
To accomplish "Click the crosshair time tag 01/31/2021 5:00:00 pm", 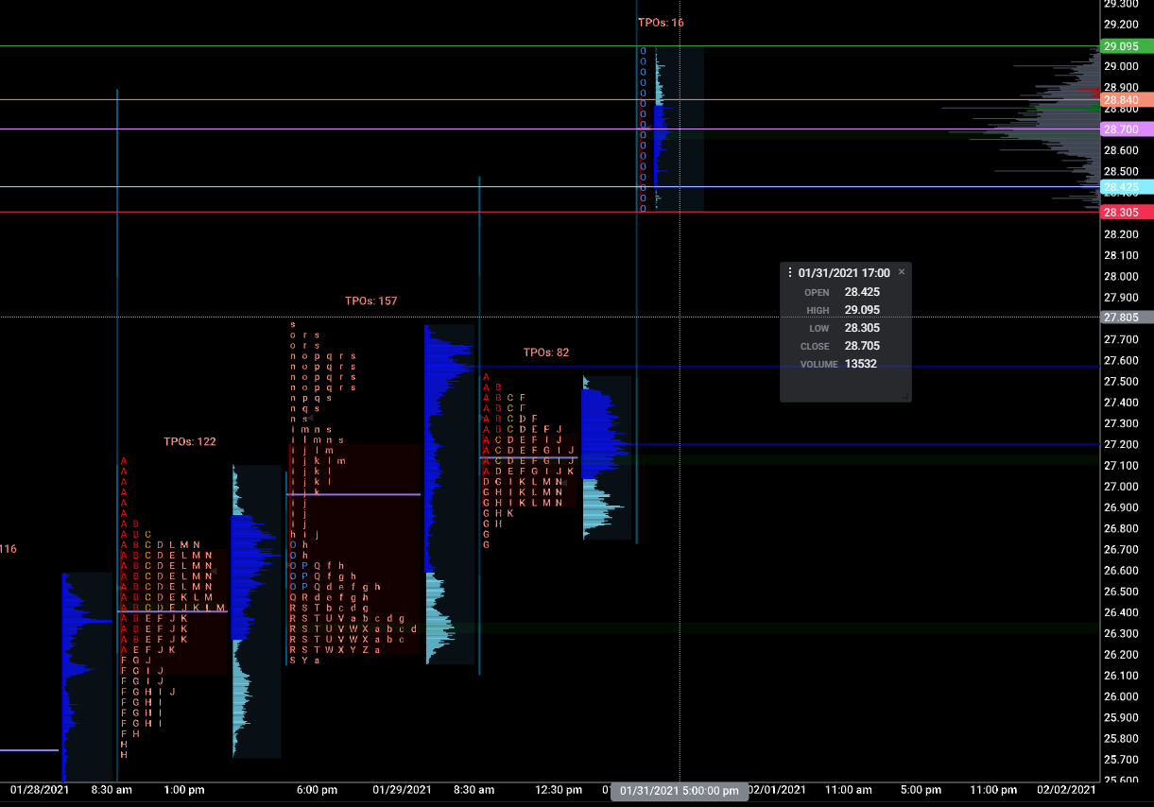I will [680, 791].
